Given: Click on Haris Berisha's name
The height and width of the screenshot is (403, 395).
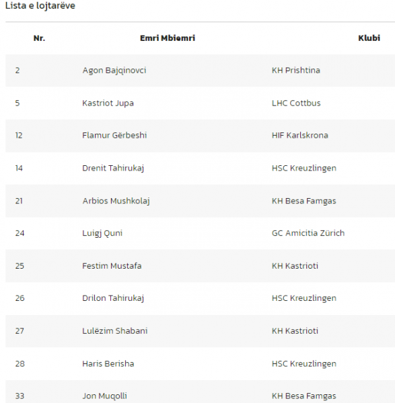Looking at the screenshot, I should point(108,363).
